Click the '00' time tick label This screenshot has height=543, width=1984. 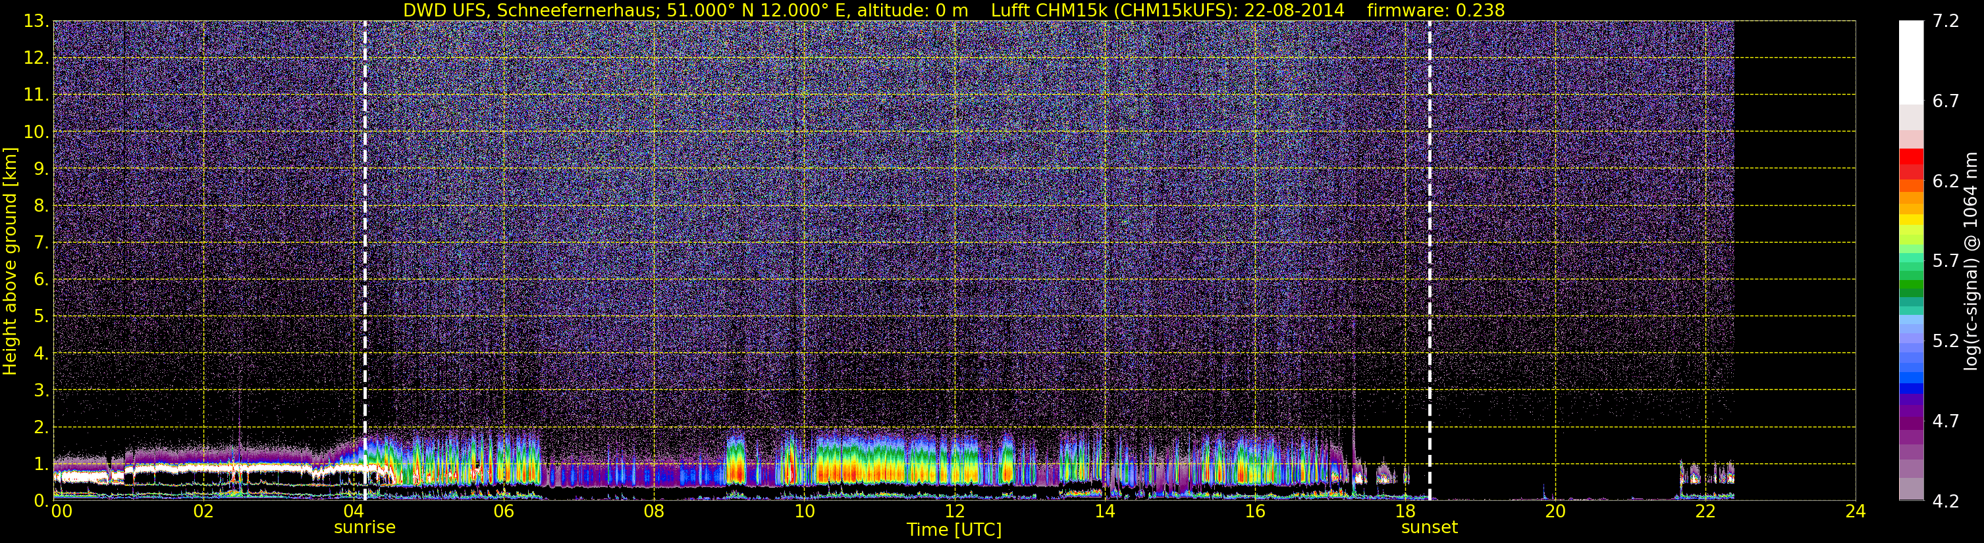tap(62, 511)
